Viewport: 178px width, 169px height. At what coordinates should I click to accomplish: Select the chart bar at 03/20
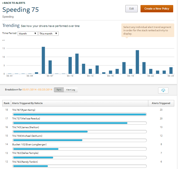[x=137, y=62]
